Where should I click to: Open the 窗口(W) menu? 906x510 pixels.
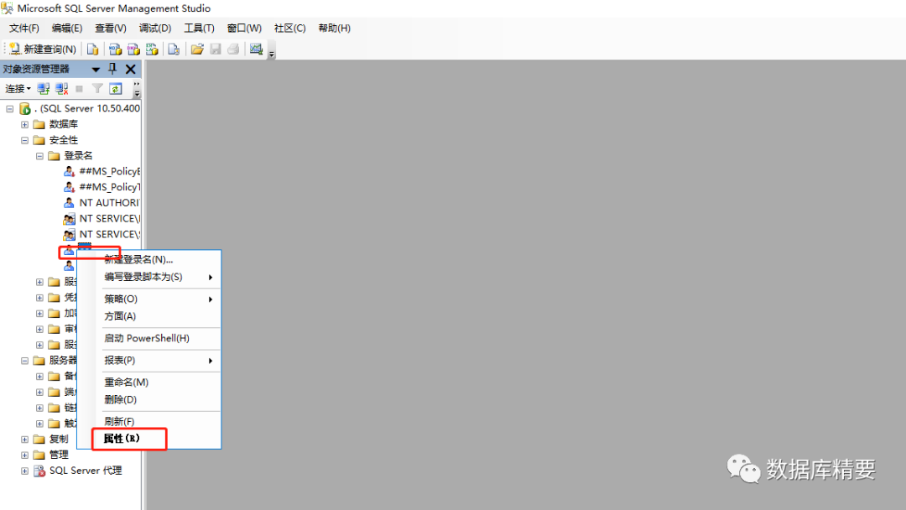244,28
